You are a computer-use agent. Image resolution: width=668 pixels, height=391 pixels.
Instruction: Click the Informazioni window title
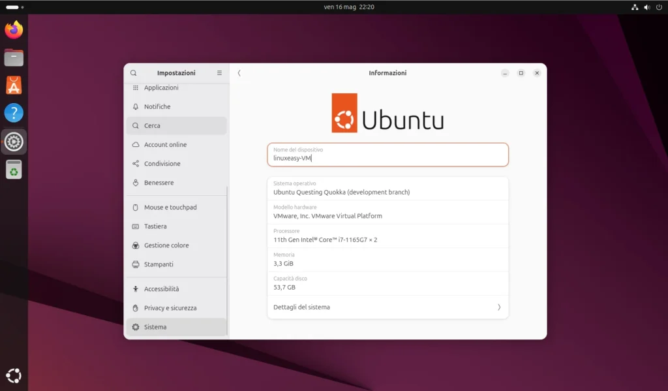coord(387,73)
